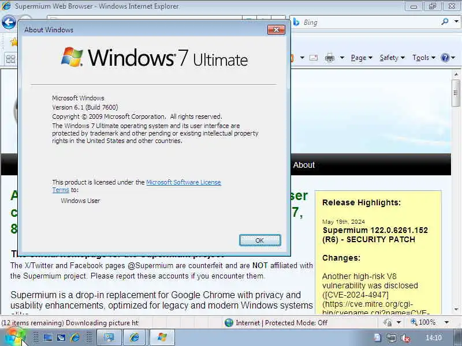Click the Protected Mode: Off status text

296,323
